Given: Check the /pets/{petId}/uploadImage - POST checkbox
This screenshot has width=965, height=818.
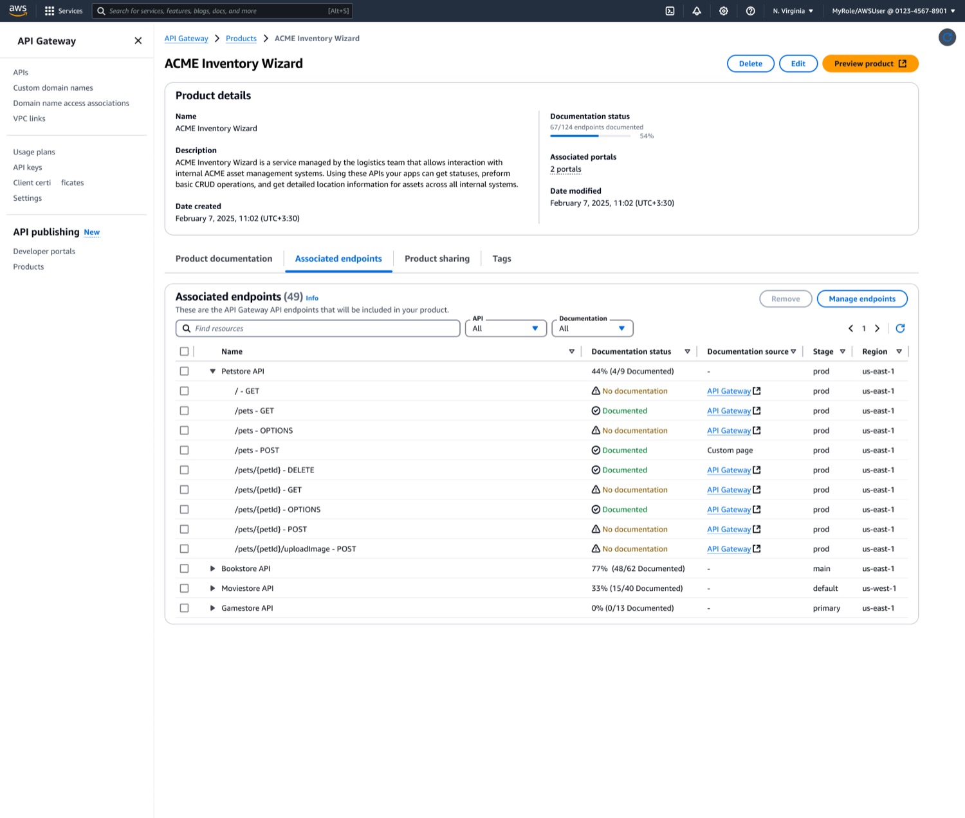Looking at the screenshot, I should (x=184, y=549).
